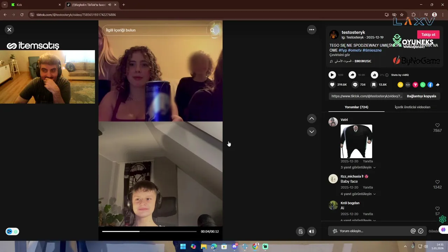Go to next video with down arrow

(311, 132)
